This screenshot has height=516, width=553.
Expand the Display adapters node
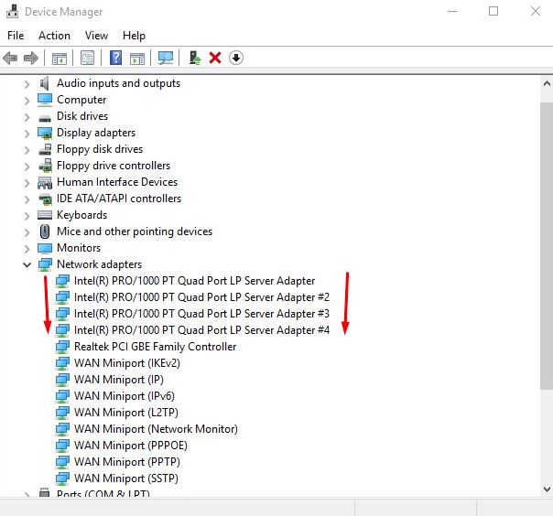click(27, 134)
